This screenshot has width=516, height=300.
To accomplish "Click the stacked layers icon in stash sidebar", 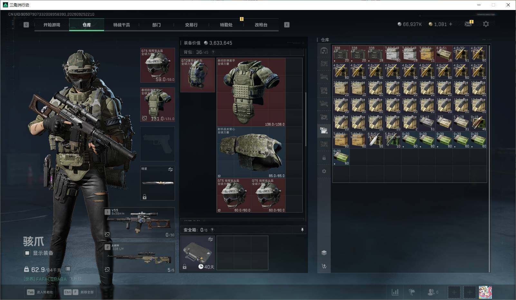I will coord(324,253).
